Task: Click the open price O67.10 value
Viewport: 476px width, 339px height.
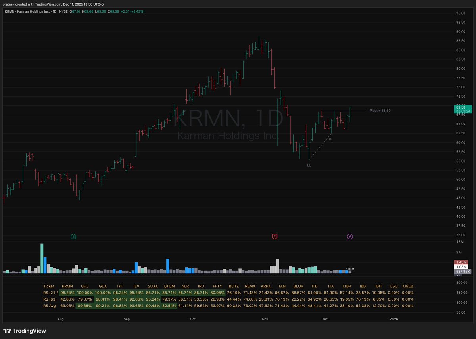Action: [75, 11]
